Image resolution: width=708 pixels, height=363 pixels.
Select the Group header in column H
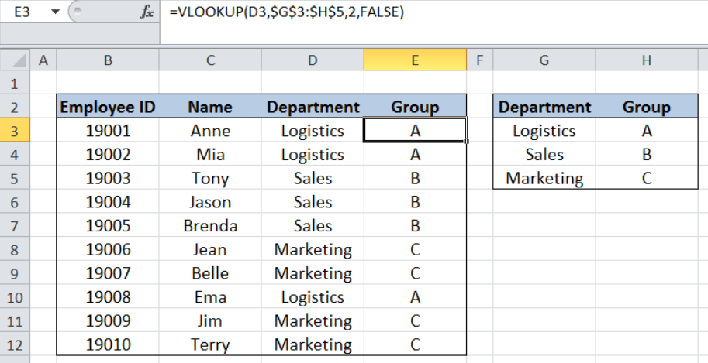[x=647, y=107]
